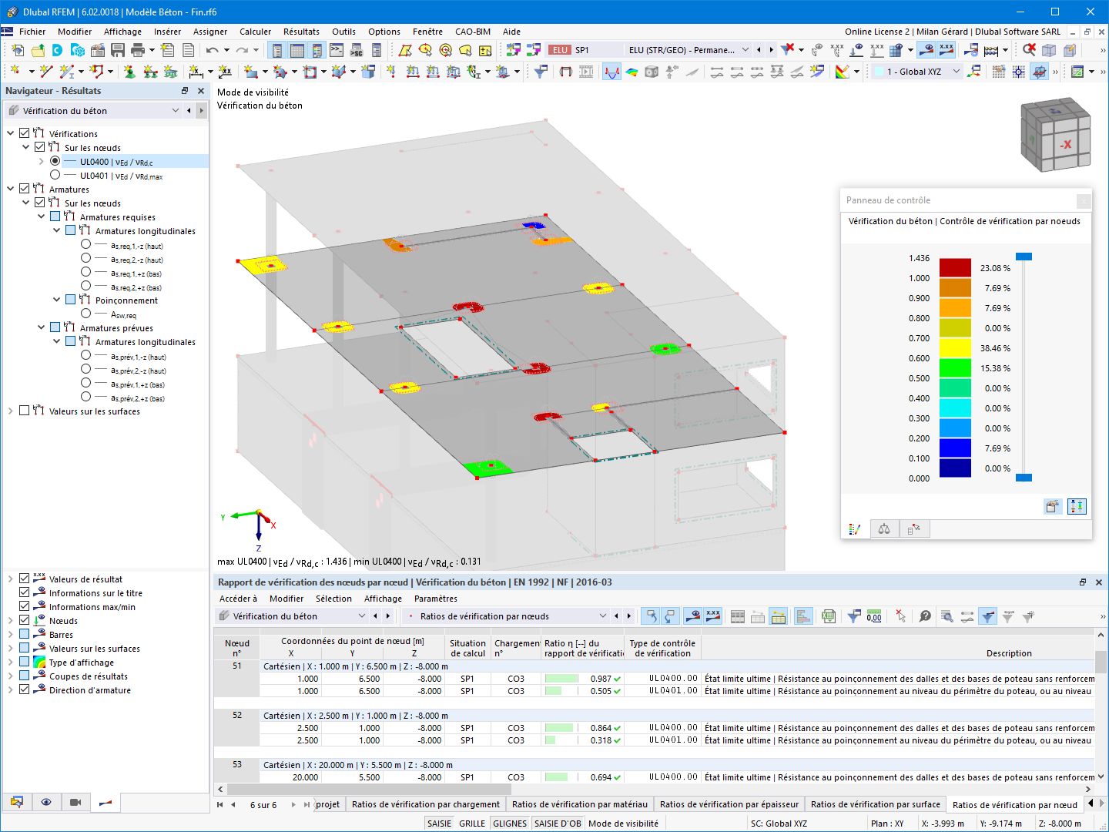The image size is (1109, 832).
Task: Open the Excel export icon in the results table
Action: [x=828, y=616]
